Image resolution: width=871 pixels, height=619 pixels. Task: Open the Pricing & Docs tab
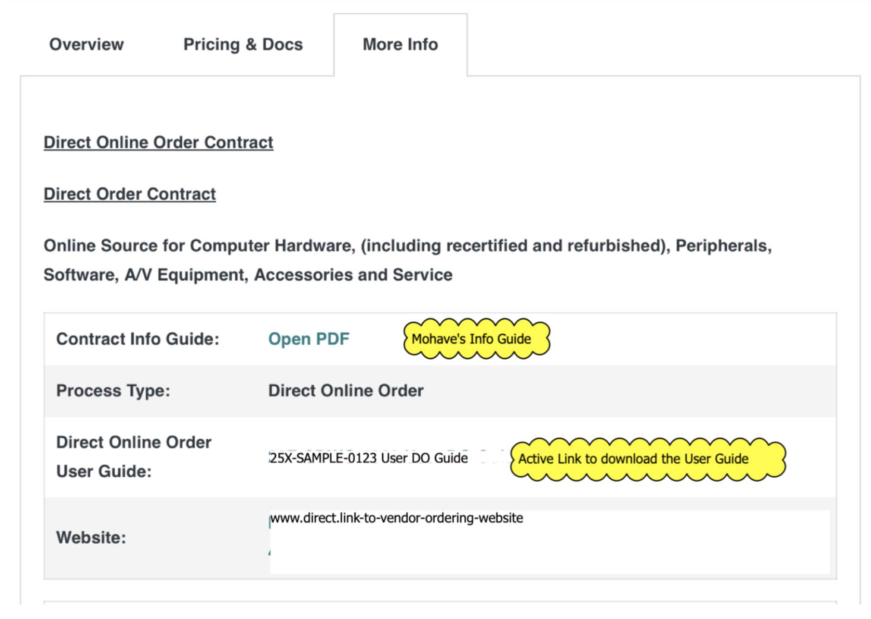(243, 44)
